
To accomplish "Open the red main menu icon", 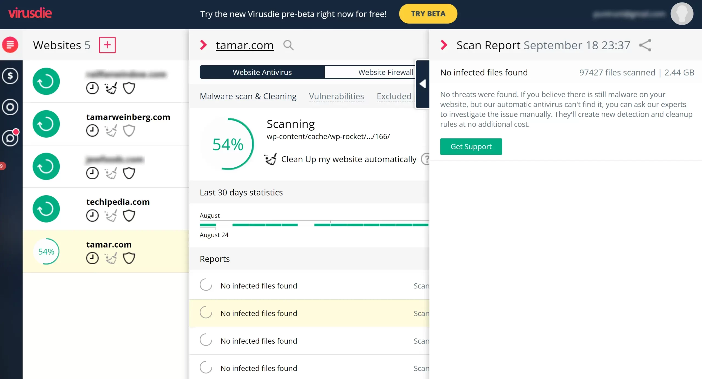I will coord(10,45).
